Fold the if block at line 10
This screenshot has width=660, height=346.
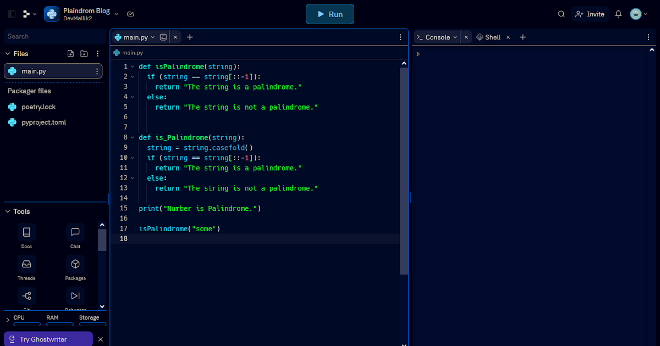point(132,158)
